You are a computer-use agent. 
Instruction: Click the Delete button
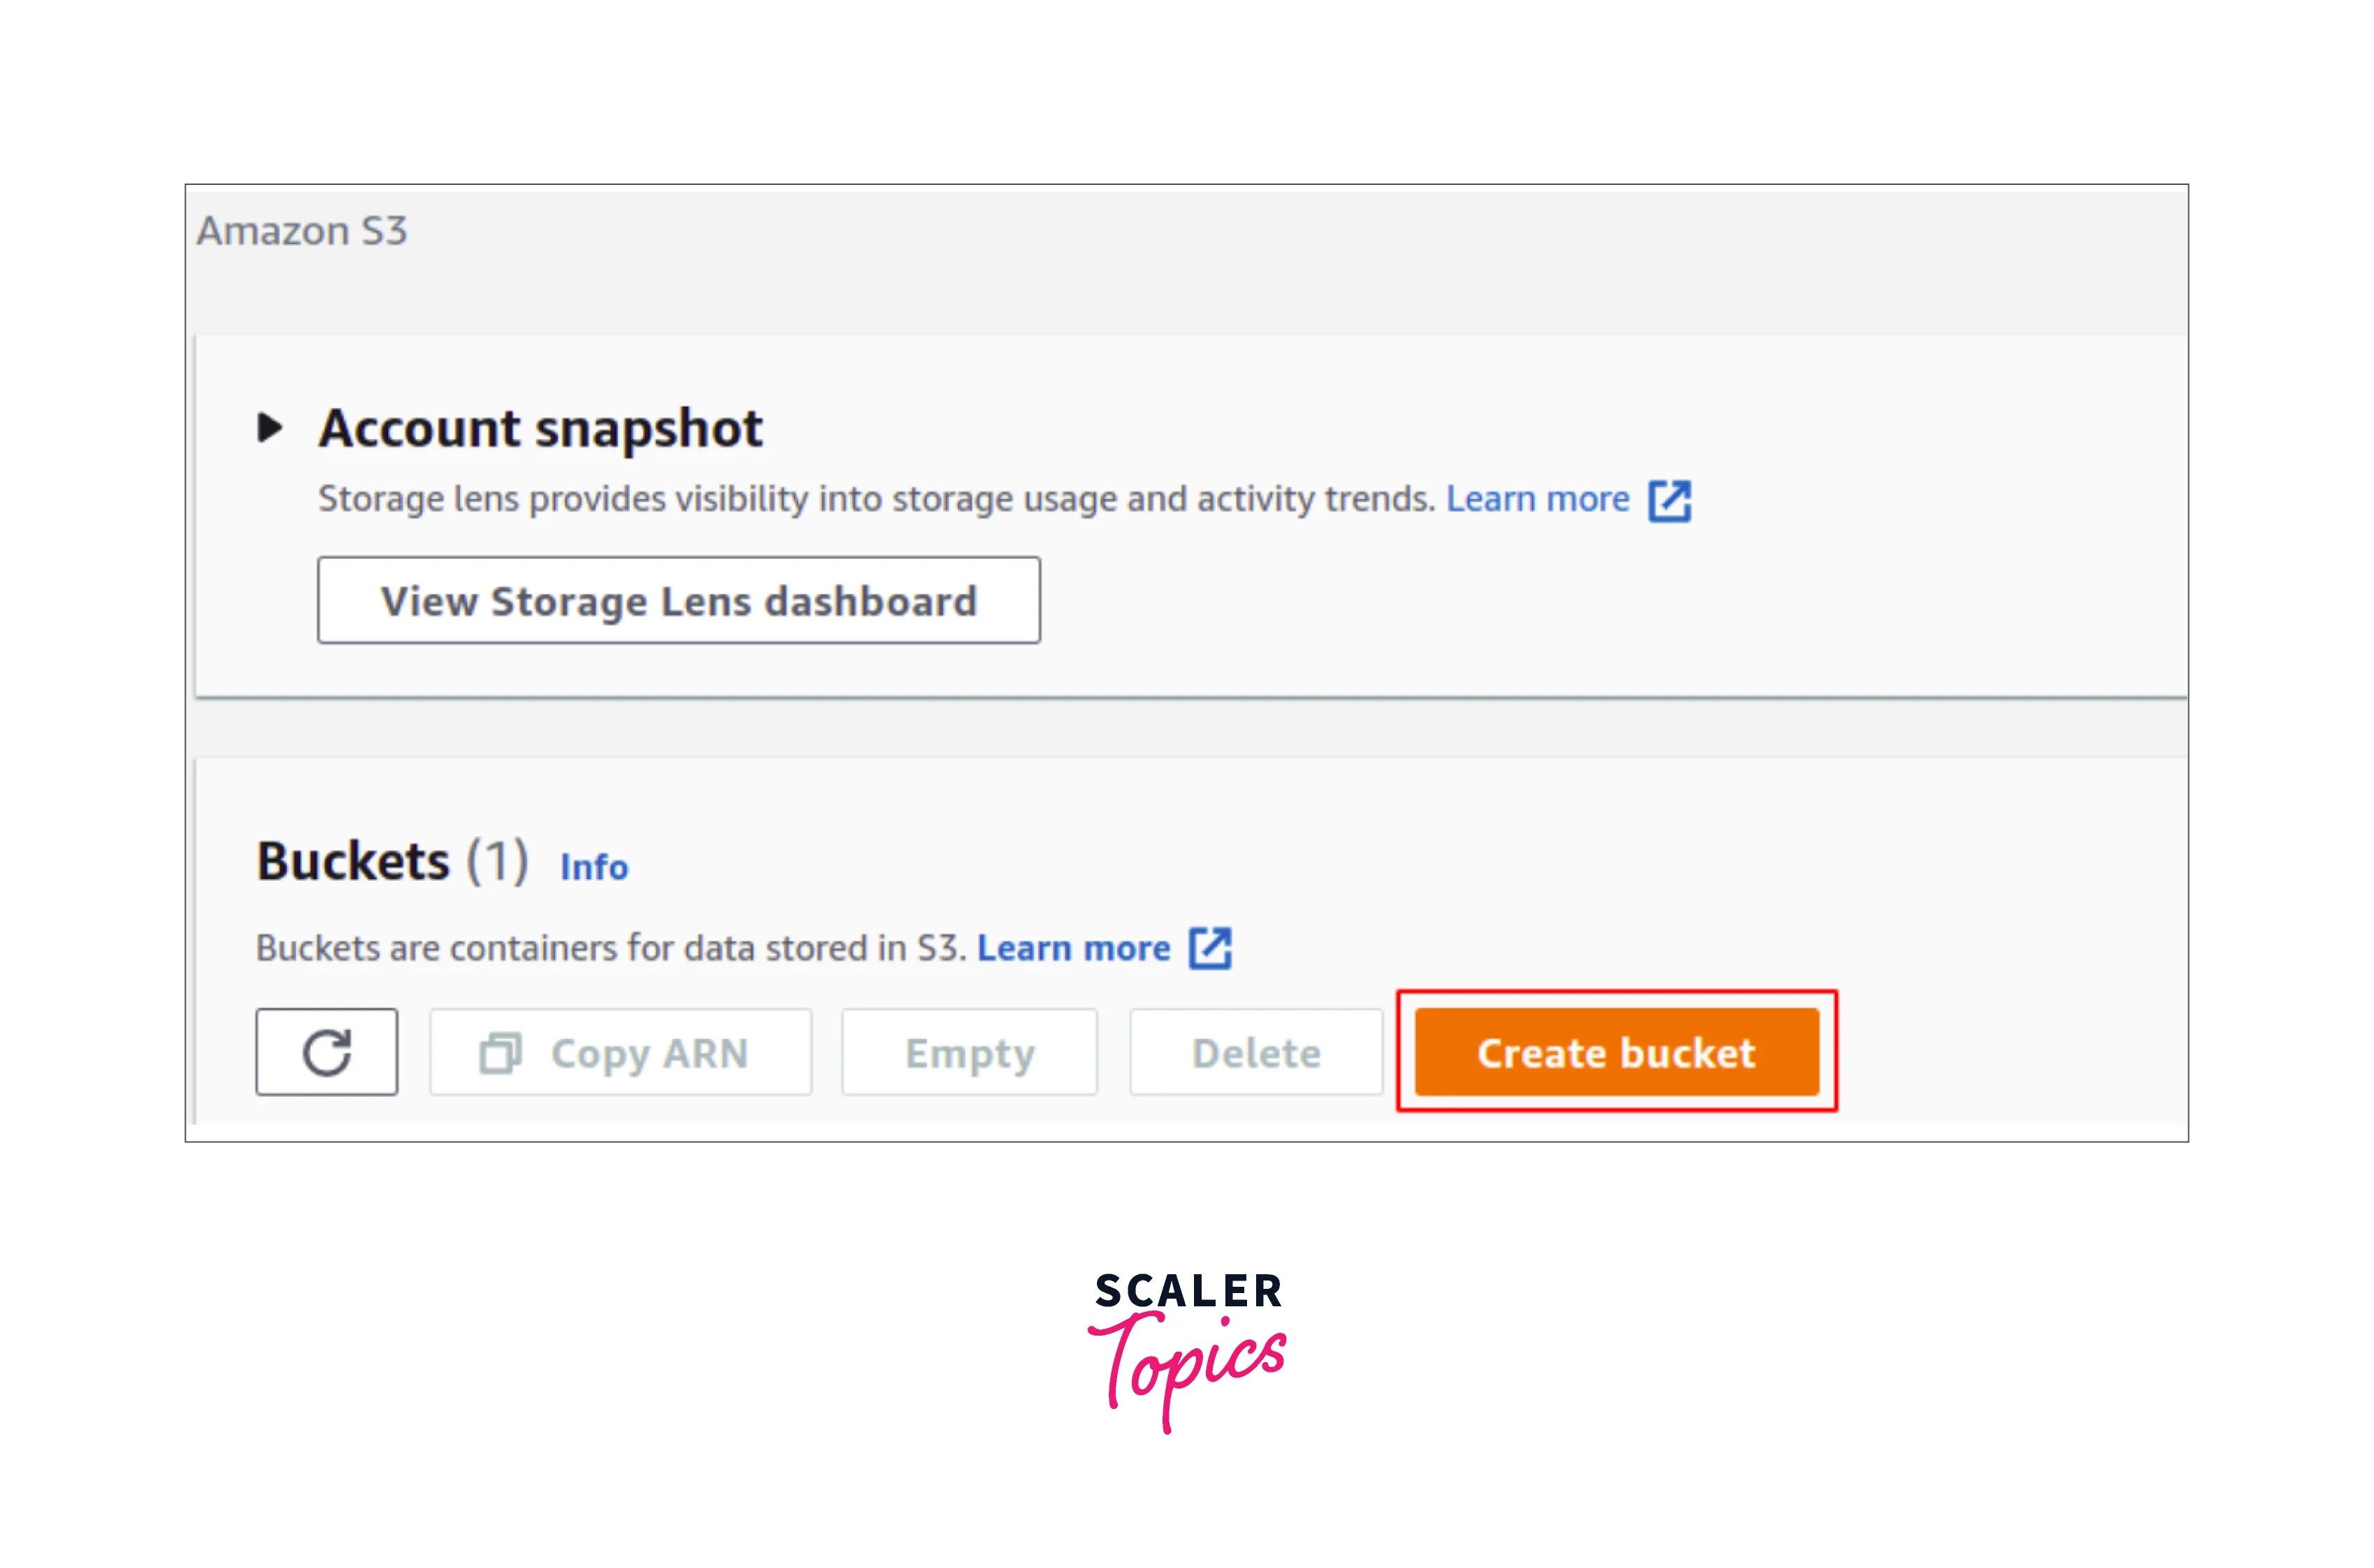point(1255,1051)
